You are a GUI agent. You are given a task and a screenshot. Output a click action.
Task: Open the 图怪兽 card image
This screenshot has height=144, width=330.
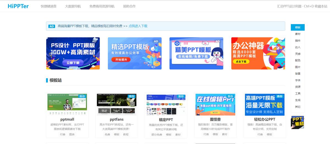click(215, 105)
